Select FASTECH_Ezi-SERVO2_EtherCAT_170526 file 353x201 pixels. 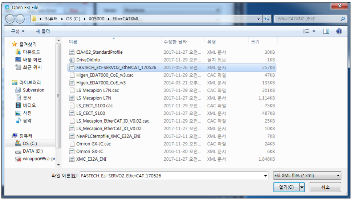172,67
